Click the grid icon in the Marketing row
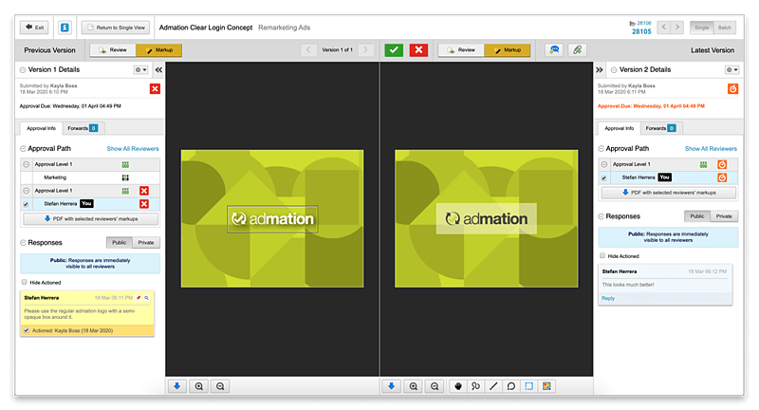The width and height of the screenshot is (759, 410). (x=125, y=177)
